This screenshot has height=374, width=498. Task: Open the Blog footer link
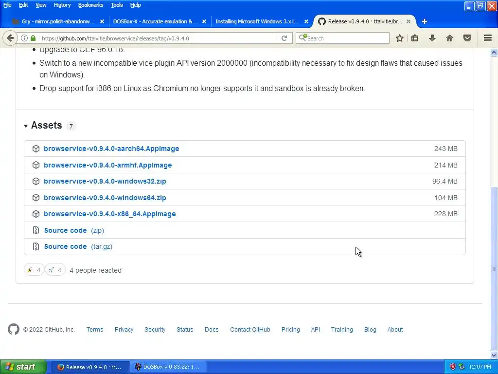tap(370, 330)
